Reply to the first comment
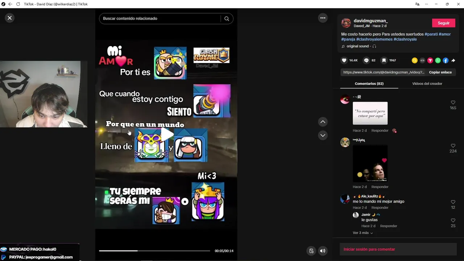 (x=380, y=130)
